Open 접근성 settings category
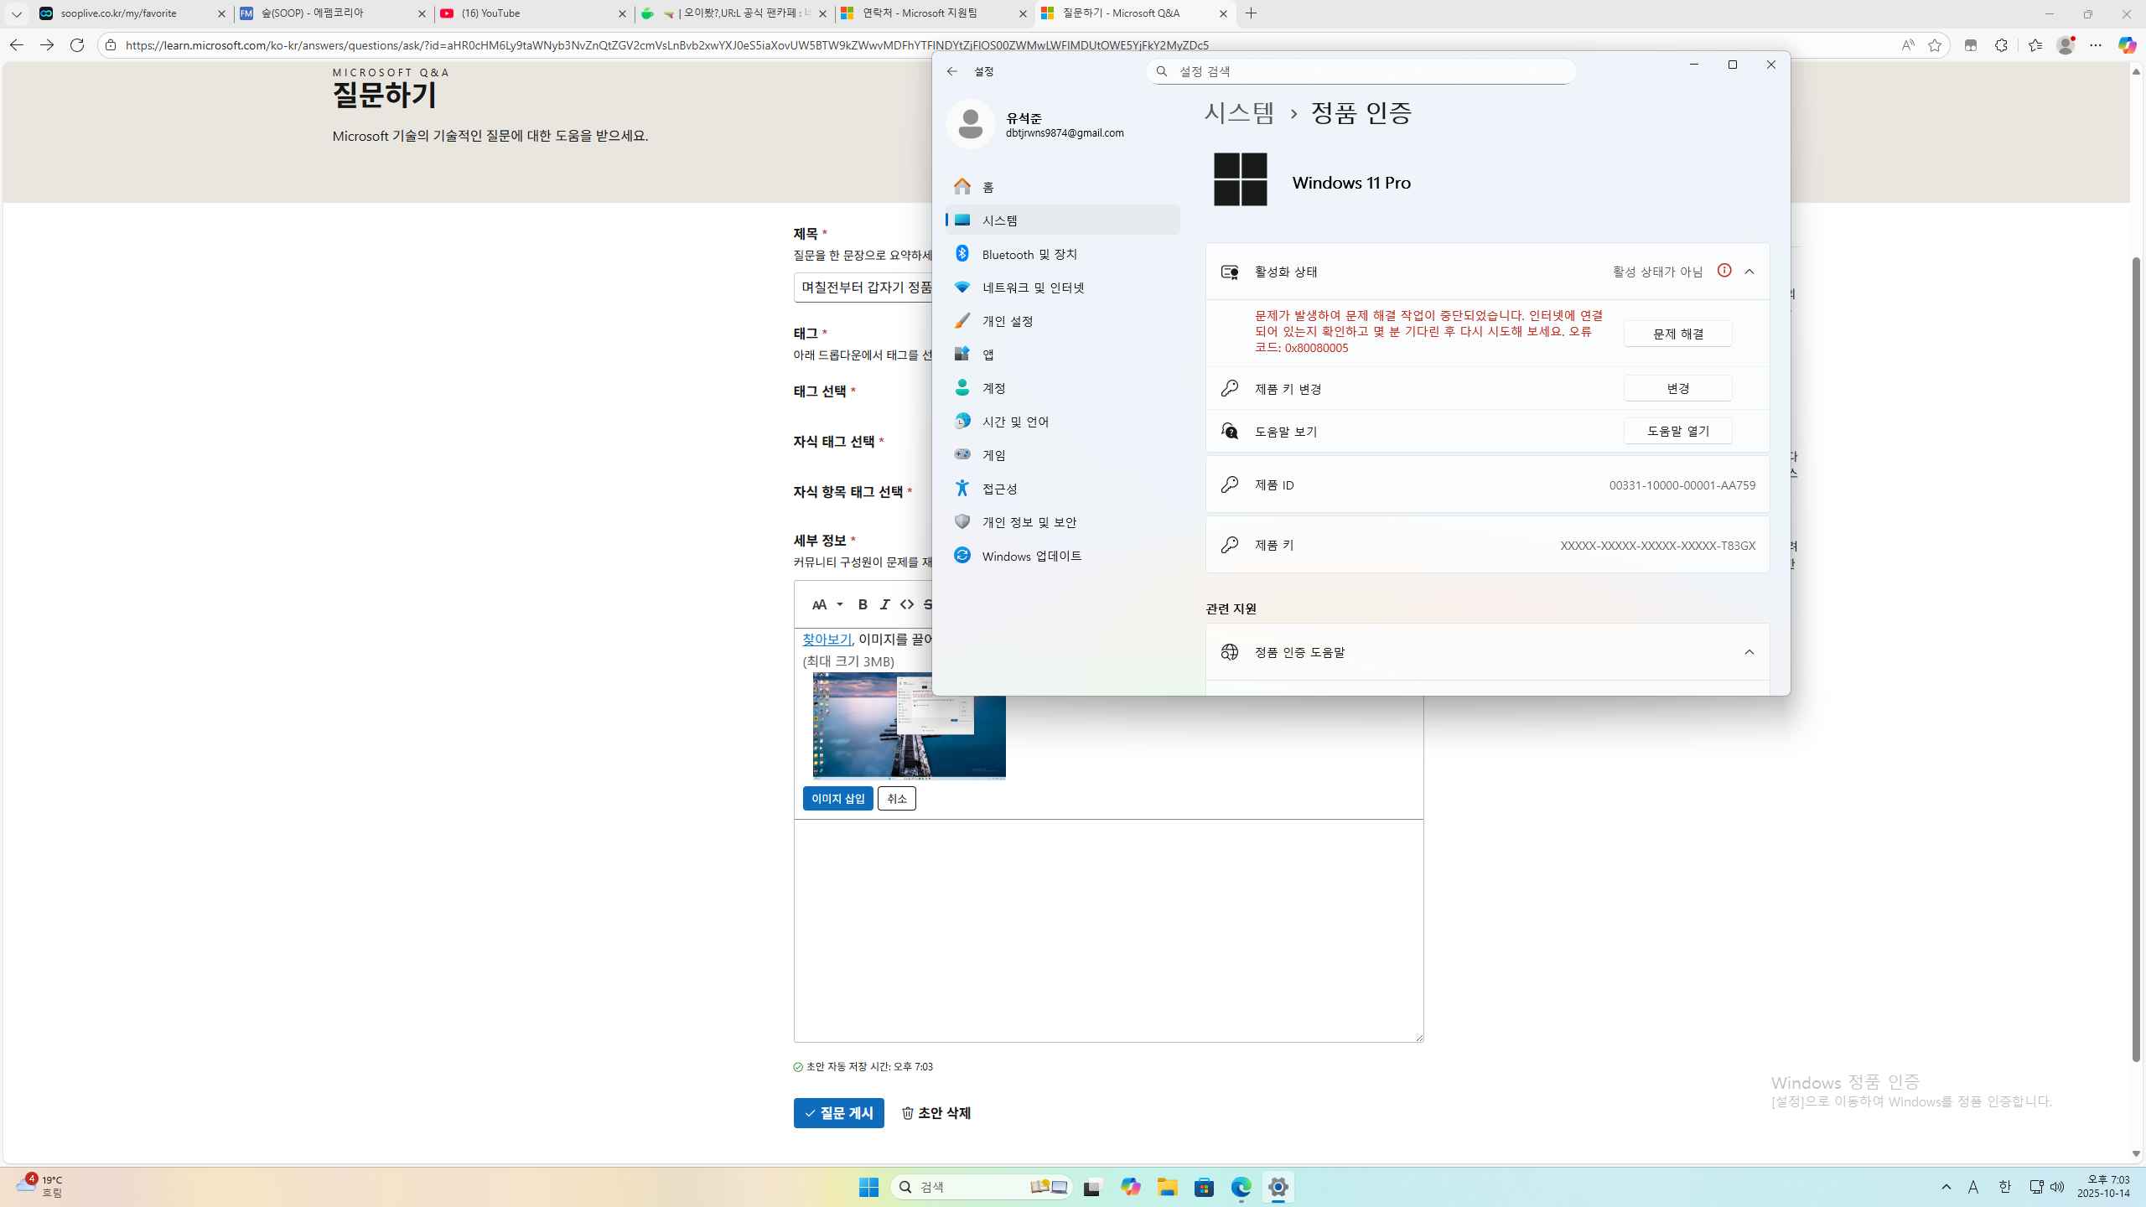This screenshot has width=2146, height=1207. click(x=1062, y=489)
